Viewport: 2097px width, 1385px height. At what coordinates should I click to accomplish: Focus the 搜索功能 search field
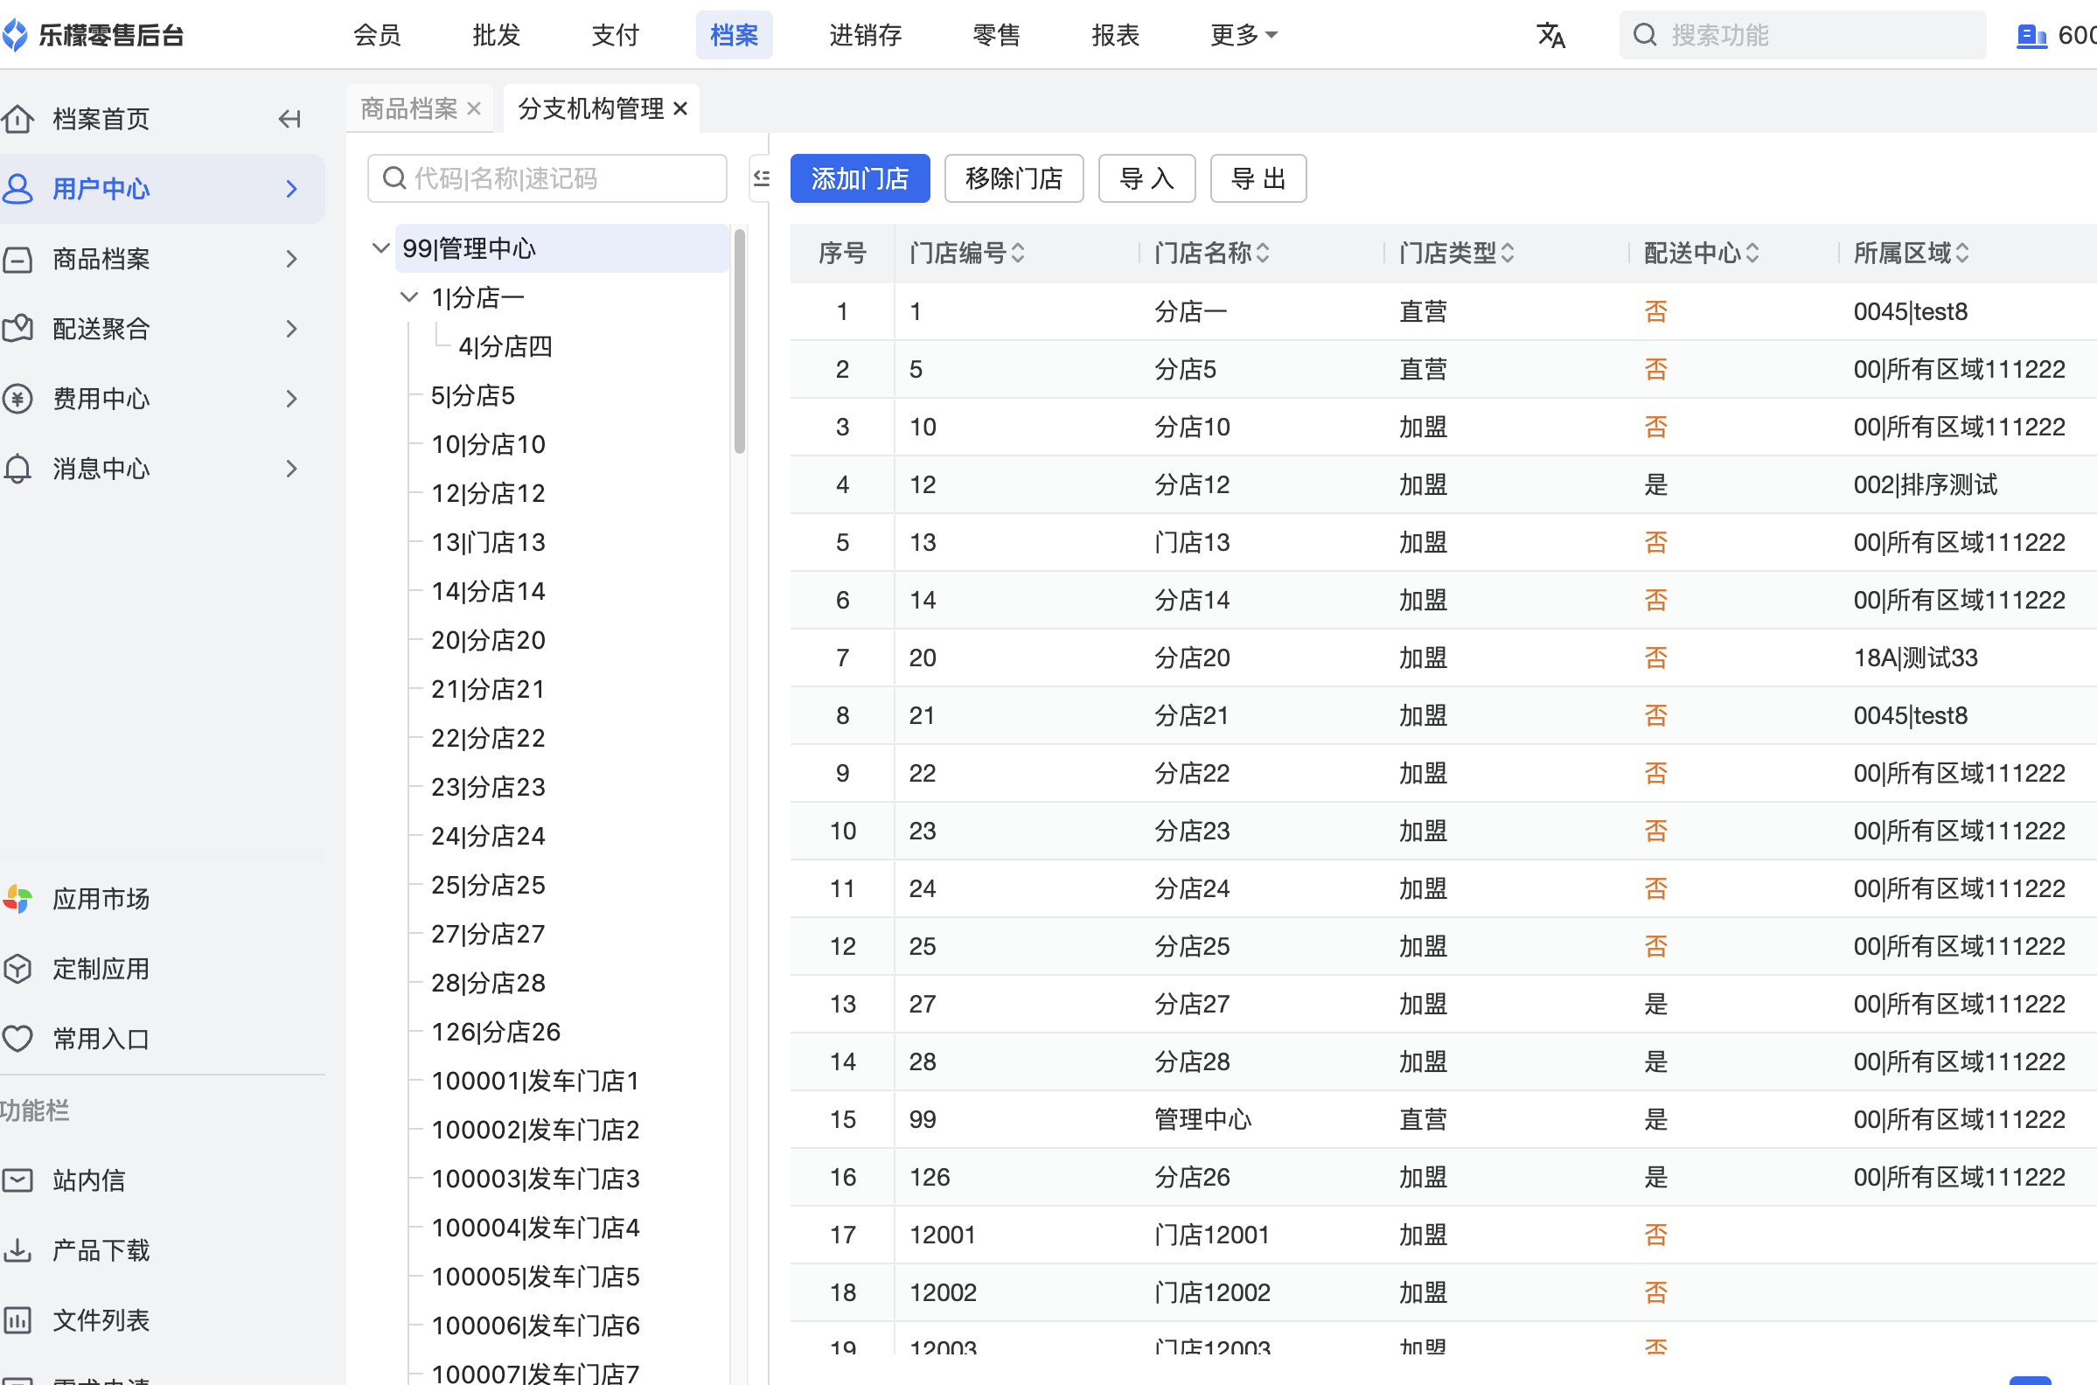[1802, 35]
